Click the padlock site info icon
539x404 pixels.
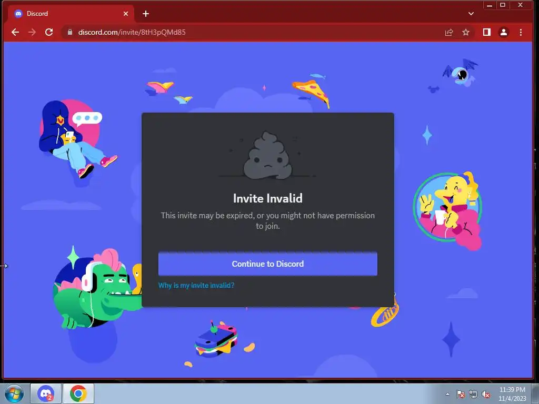click(70, 32)
